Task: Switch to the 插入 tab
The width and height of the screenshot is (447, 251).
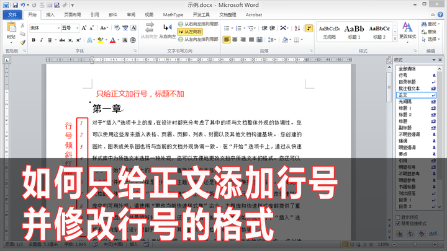Action: point(50,15)
